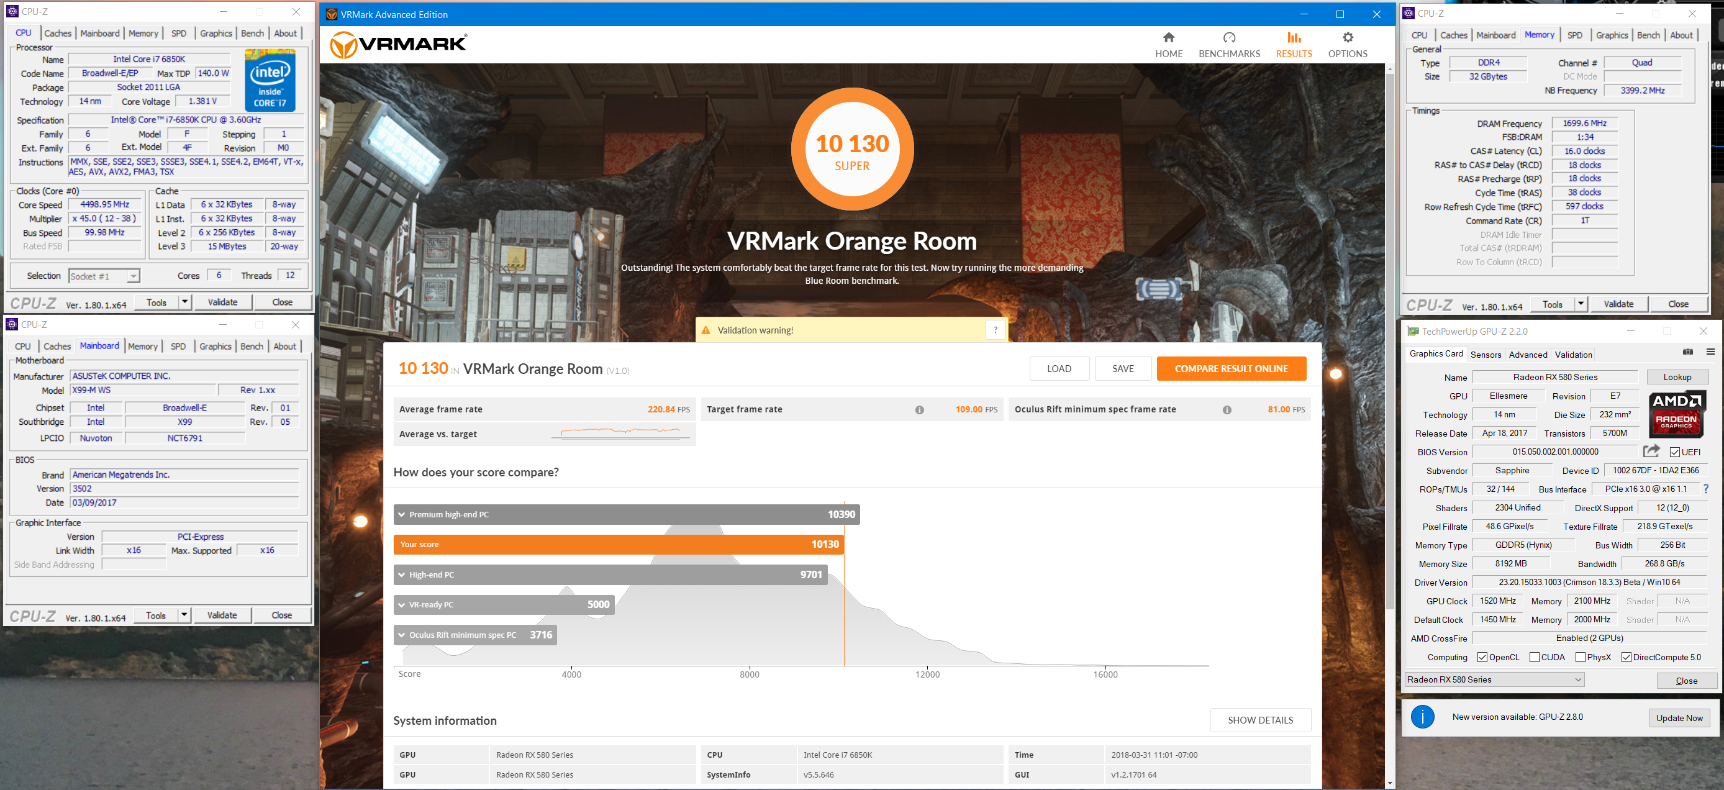Viewport: 1724px width, 790px height.
Task: Click the Intel Core i7 logo
Action: [x=270, y=79]
